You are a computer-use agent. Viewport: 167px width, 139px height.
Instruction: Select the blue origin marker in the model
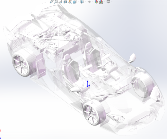pyautogui.click(x=88, y=84)
